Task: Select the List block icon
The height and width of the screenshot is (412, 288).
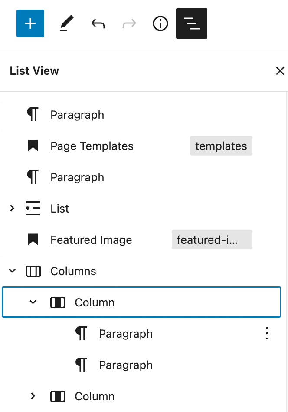Action: click(x=33, y=208)
